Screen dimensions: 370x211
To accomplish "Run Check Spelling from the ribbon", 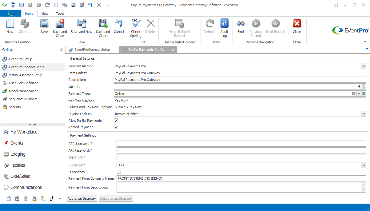I will [x=136, y=28].
